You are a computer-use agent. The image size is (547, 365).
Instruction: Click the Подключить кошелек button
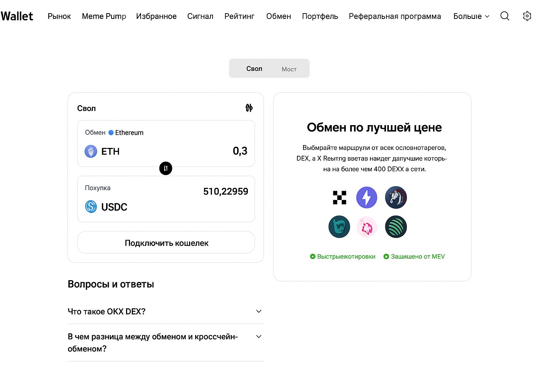point(166,243)
